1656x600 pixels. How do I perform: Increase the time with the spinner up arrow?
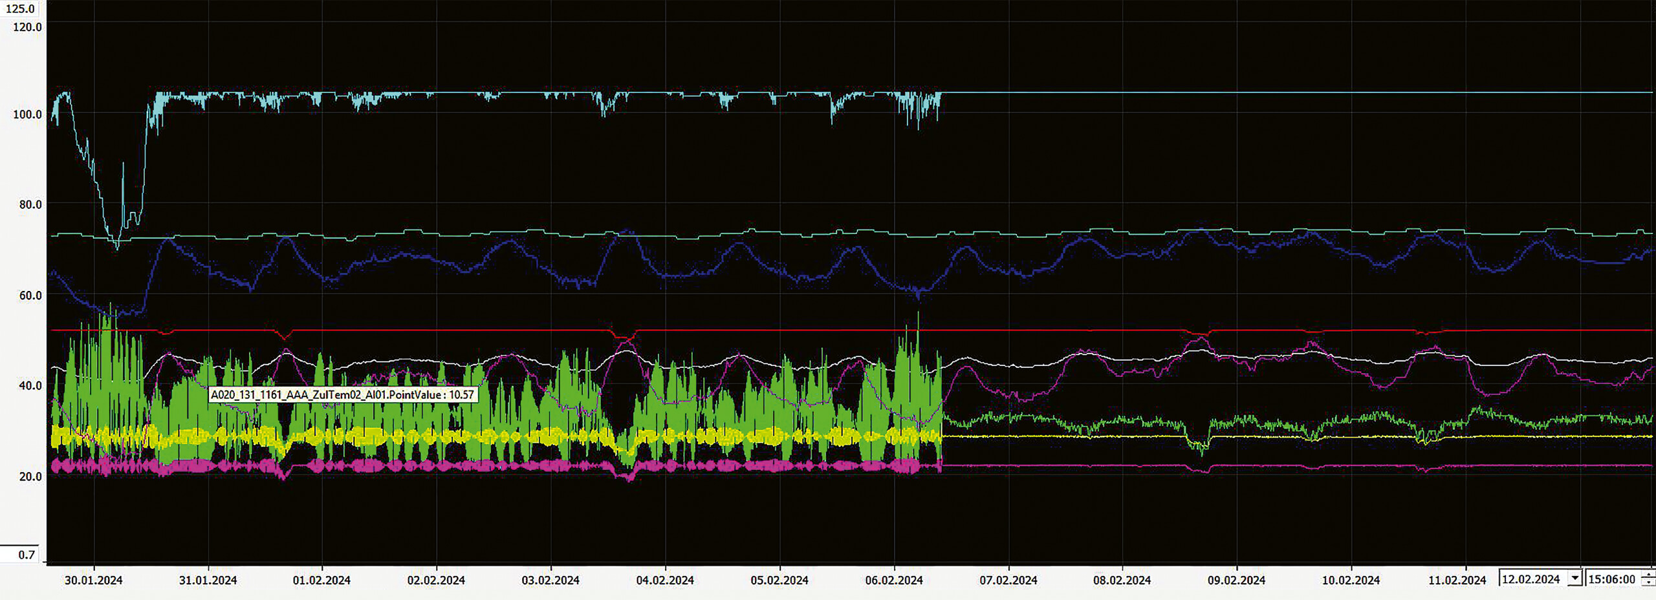[x=1650, y=575]
